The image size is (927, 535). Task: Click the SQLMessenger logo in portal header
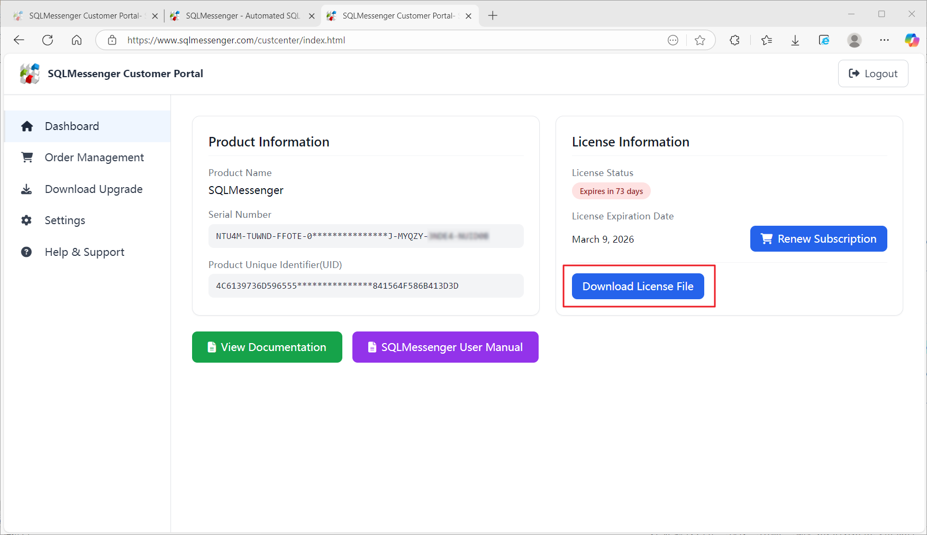click(x=30, y=74)
